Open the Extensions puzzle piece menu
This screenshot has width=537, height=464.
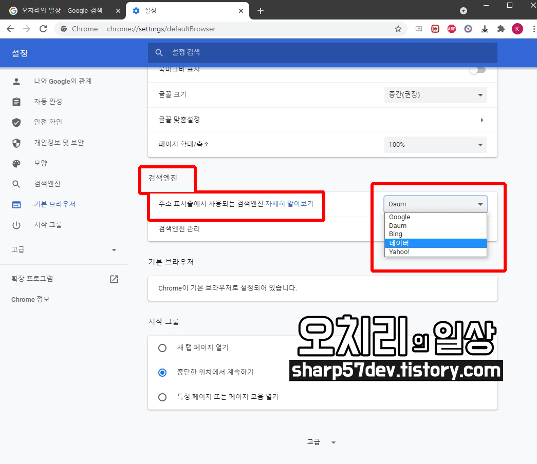pos(501,29)
